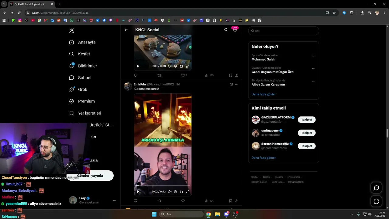Open the floating Grok button

point(376,188)
